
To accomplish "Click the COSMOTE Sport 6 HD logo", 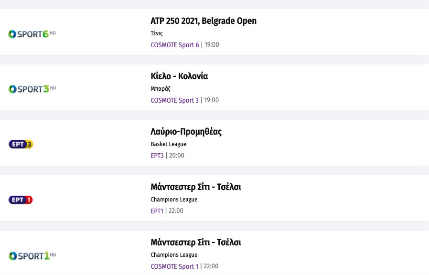I will pos(32,34).
